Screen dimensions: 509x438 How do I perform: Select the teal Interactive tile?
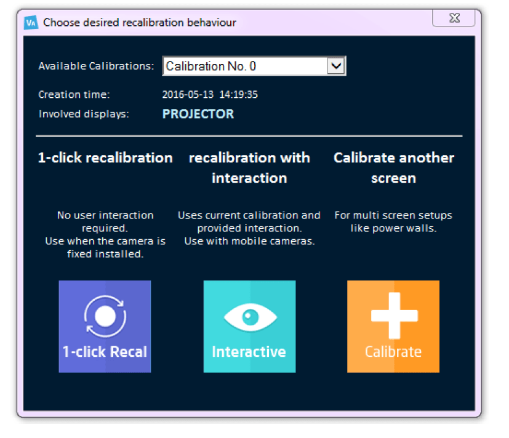[x=249, y=326]
